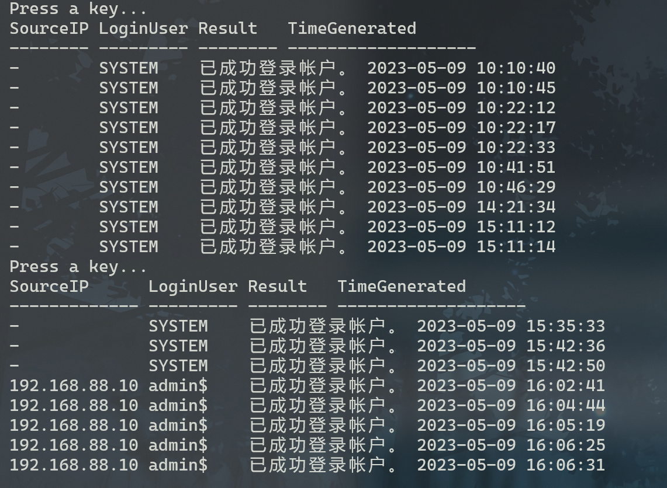Click the upper table's TimeGenerated header
Image resolution: width=667 pixels, height=488 pixels.
(x=352, y=29)
